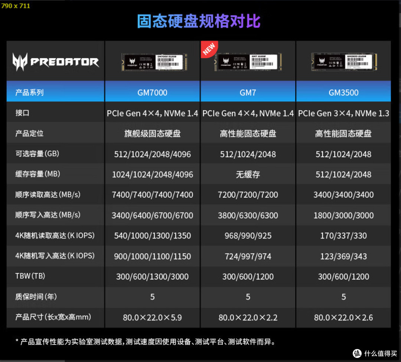Viewport: 401px width, 362px height.
Task: Select the GM7000 column header
Action: tap(152, 93)
